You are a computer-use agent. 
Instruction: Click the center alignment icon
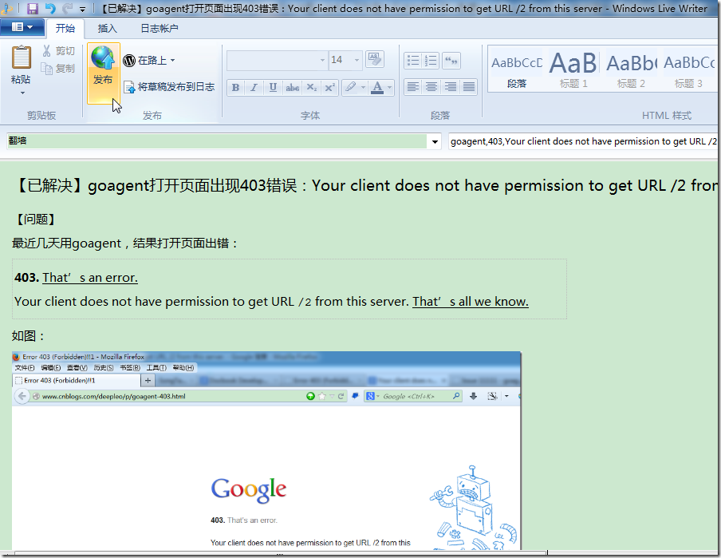431,87
